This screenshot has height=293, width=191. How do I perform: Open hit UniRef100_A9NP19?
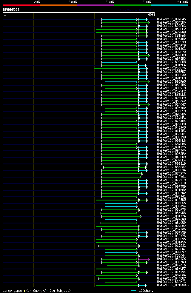(171, 111)
